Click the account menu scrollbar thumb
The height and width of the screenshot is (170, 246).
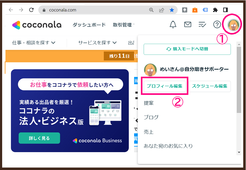pos(239,80)
